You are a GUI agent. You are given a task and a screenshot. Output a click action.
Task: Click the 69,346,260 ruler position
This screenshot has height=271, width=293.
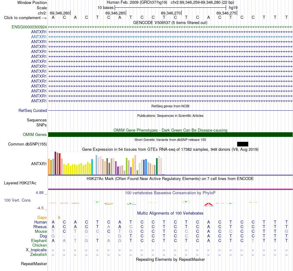(60, 13)
